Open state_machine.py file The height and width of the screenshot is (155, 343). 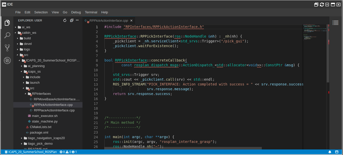click(x=48, y=121)
